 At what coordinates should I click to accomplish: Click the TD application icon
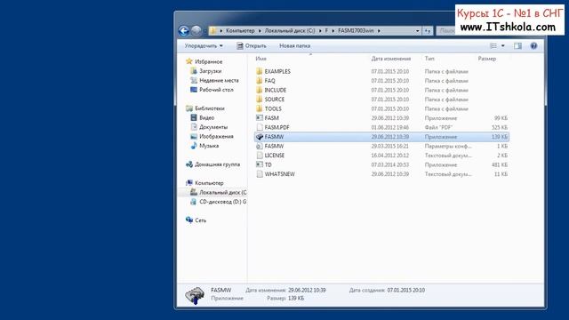[259, 164]
